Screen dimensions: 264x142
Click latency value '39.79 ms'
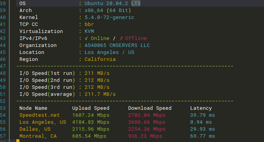(x=203, y=115)
